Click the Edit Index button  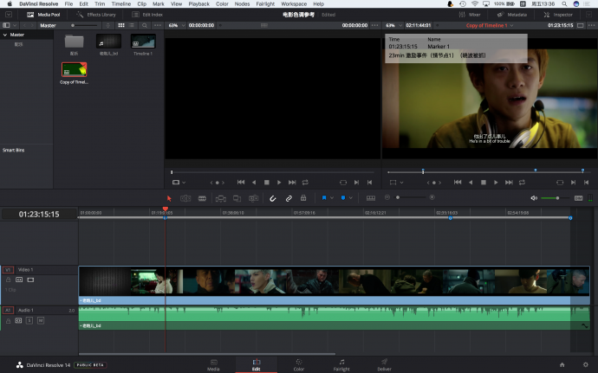point(148,15)
